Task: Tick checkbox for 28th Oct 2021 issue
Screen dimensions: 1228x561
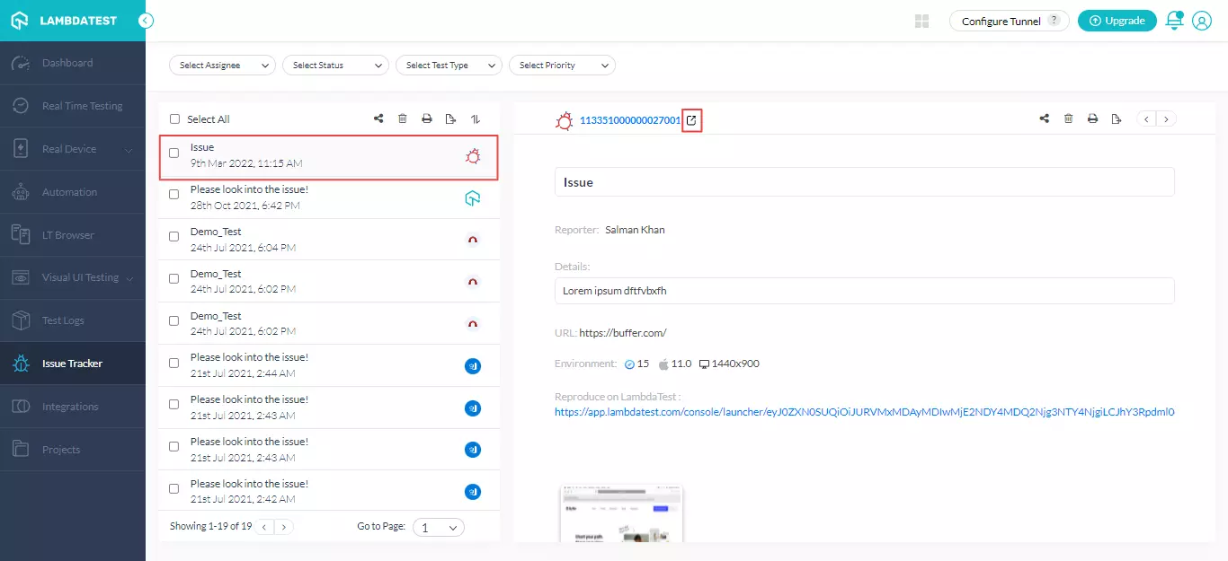Action: pyautogui.click(x=174, y=195)
